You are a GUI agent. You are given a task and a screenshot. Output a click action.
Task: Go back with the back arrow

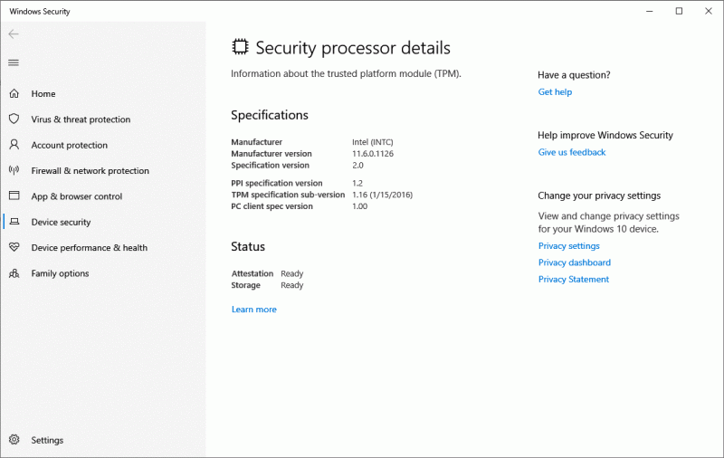14,34
